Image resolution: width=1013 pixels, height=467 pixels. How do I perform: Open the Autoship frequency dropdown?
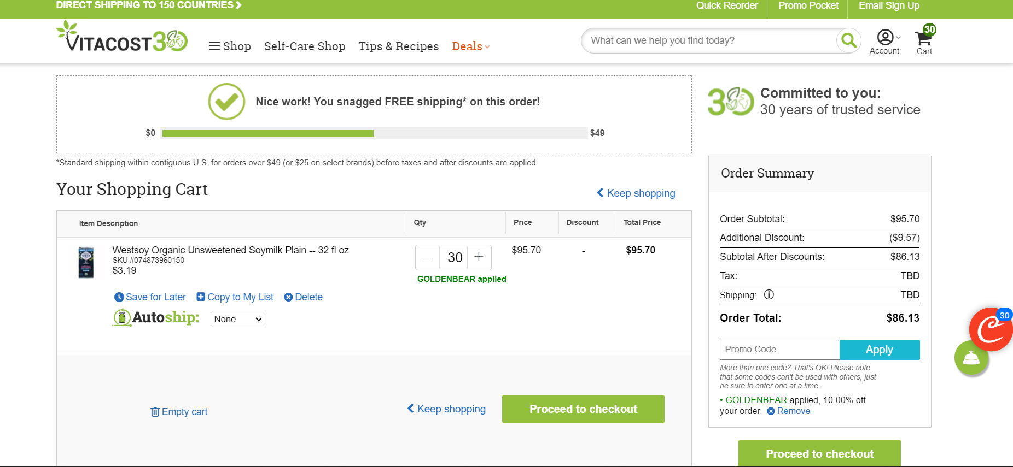(238, 319)
